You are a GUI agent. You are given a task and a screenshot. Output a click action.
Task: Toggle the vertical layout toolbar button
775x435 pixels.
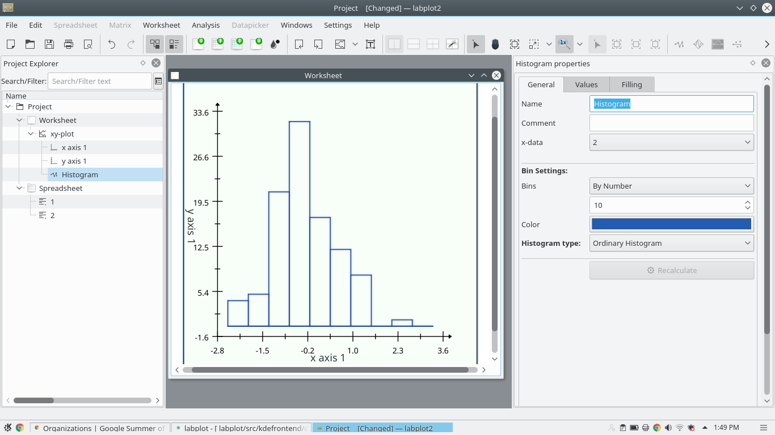[x=394, y=44]
